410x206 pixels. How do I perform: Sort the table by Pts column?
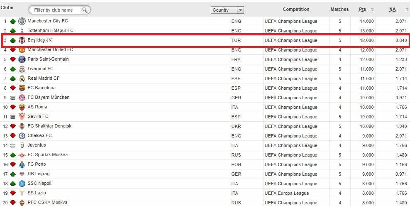362,9
